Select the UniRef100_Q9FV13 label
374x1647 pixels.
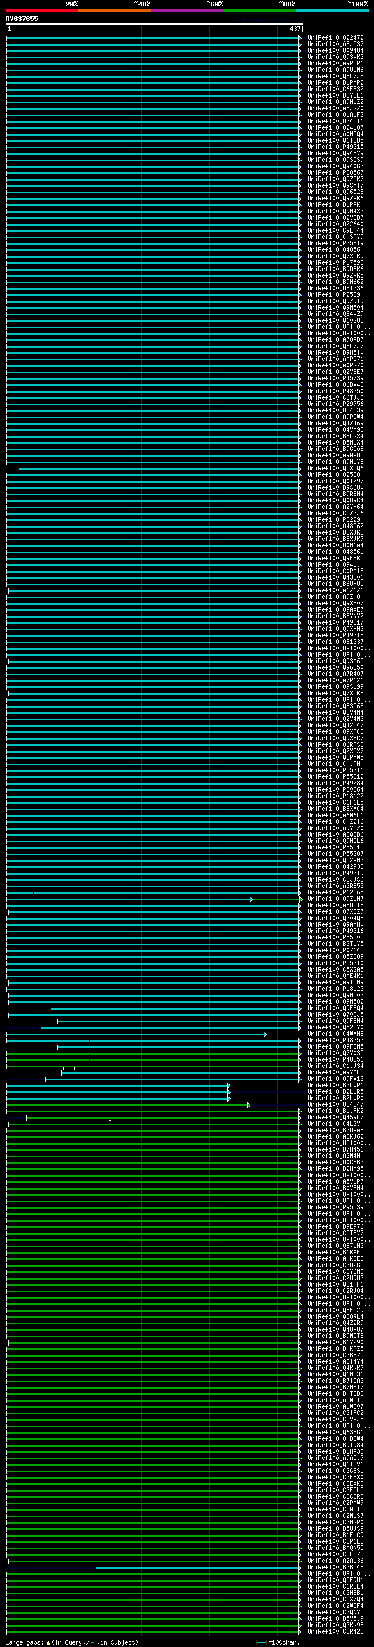pyautogui.click(x=335, y=1079)
